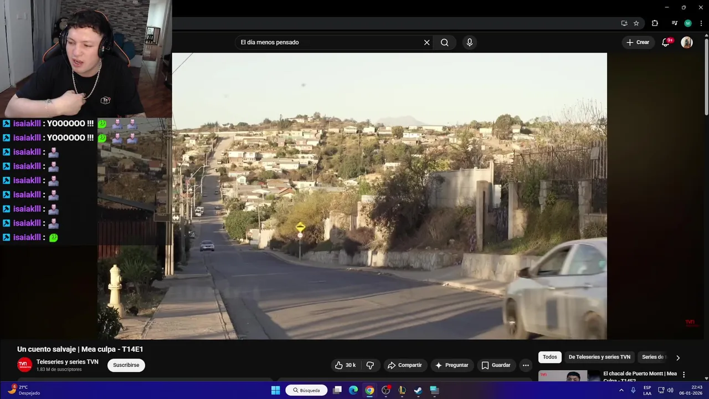Open the volume and network tray icons
709x399 pixels.
pos(665,390)
